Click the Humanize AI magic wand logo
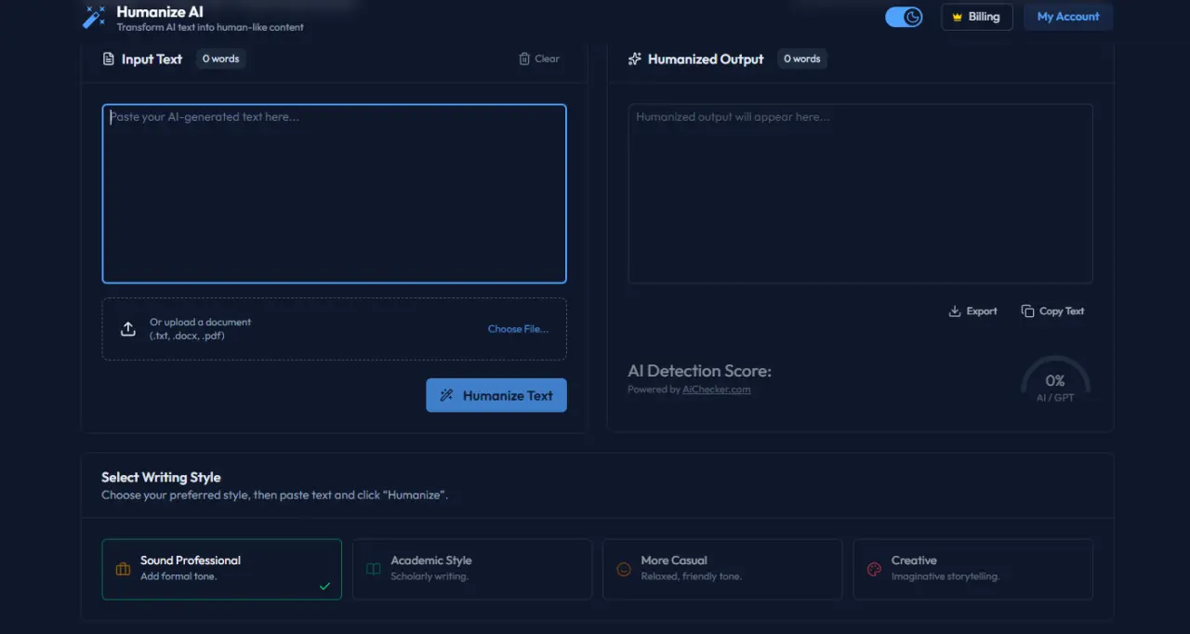The height and width of the screenshot is (634, 1190). [94, 17]
